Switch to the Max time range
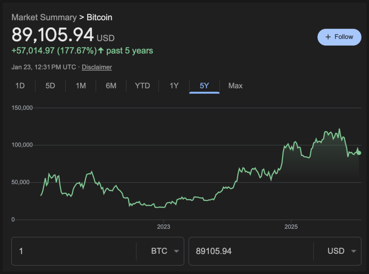Image resolution: width=369 pixels, height=274 pixels. point(235,86)
